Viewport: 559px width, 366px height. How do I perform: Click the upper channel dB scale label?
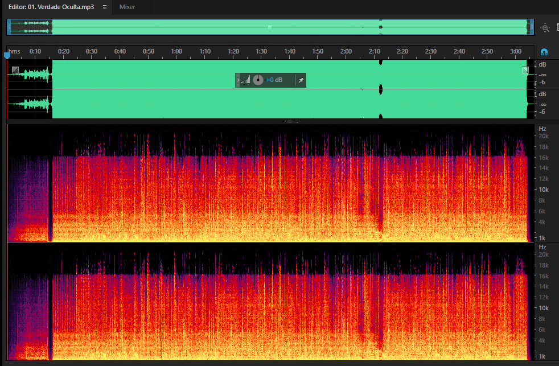(542, 64)
